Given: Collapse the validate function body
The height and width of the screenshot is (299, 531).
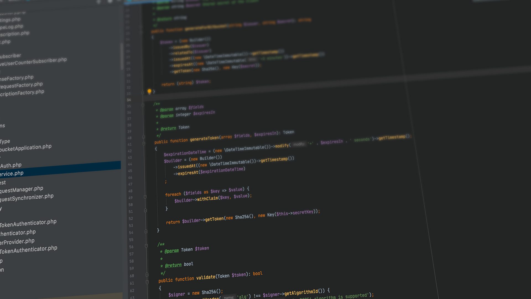Looking at the screenshot, I should pyautogui.click(x=147, y=282).
